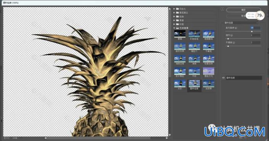Collapse the filter thumbnails panel toggle icon

(x=222, y=9)
